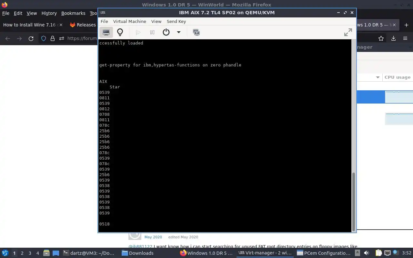
Task: View site security lock info
Action: tap(53, 38)
